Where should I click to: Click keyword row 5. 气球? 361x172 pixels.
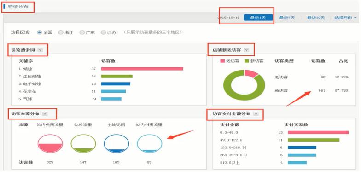(25, 99)
